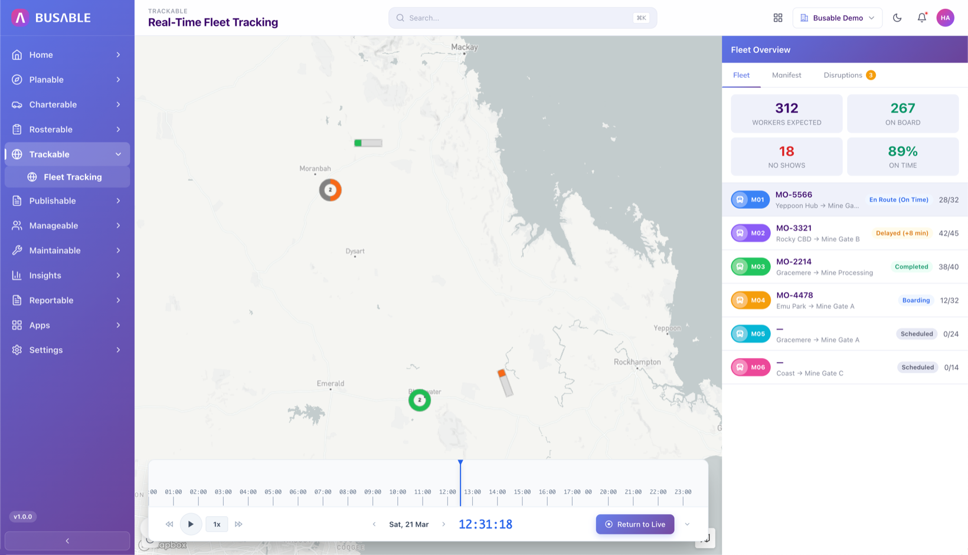Switch to Disruptions tab
This screenshot has height=555, width=968.
pos(849,75)
